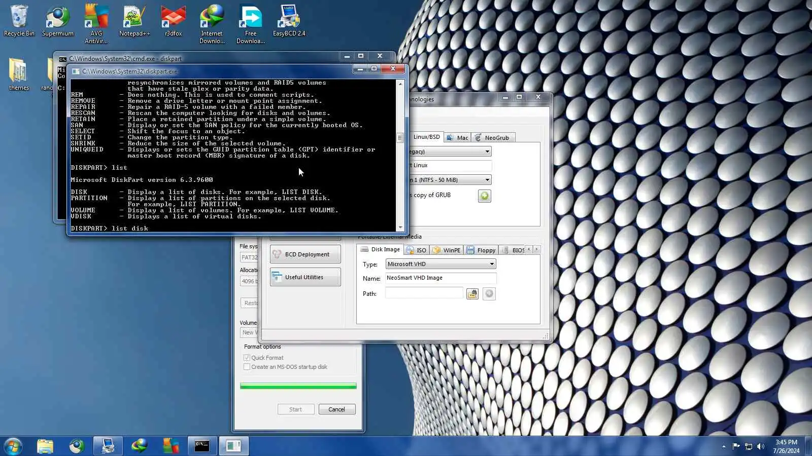The width and height of the screenshot is (812, 456).
Task: Switch to the NeoGrub tab
Action: click(493, 137)
